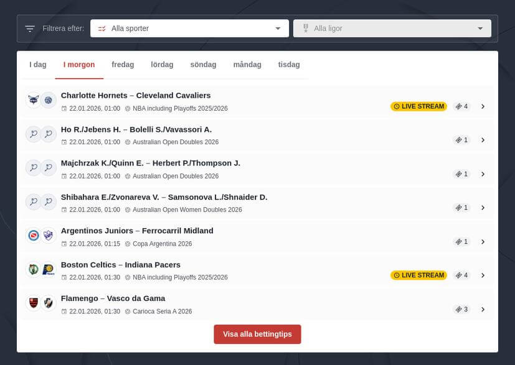The width and height of the screenshot is (515, 365).
Task: Click the Boston Celtics logo
Action: [33, 269]
